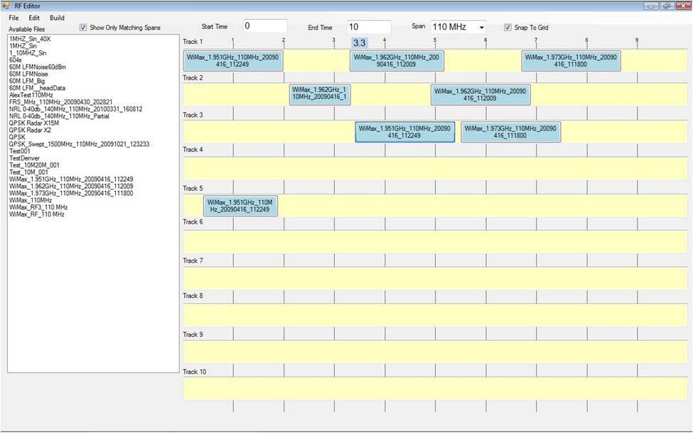Screen dimensions: 693x433
Task: Select Track 2 short WiMax_1.962GHz clip
Action: click(x=320, y=94)
